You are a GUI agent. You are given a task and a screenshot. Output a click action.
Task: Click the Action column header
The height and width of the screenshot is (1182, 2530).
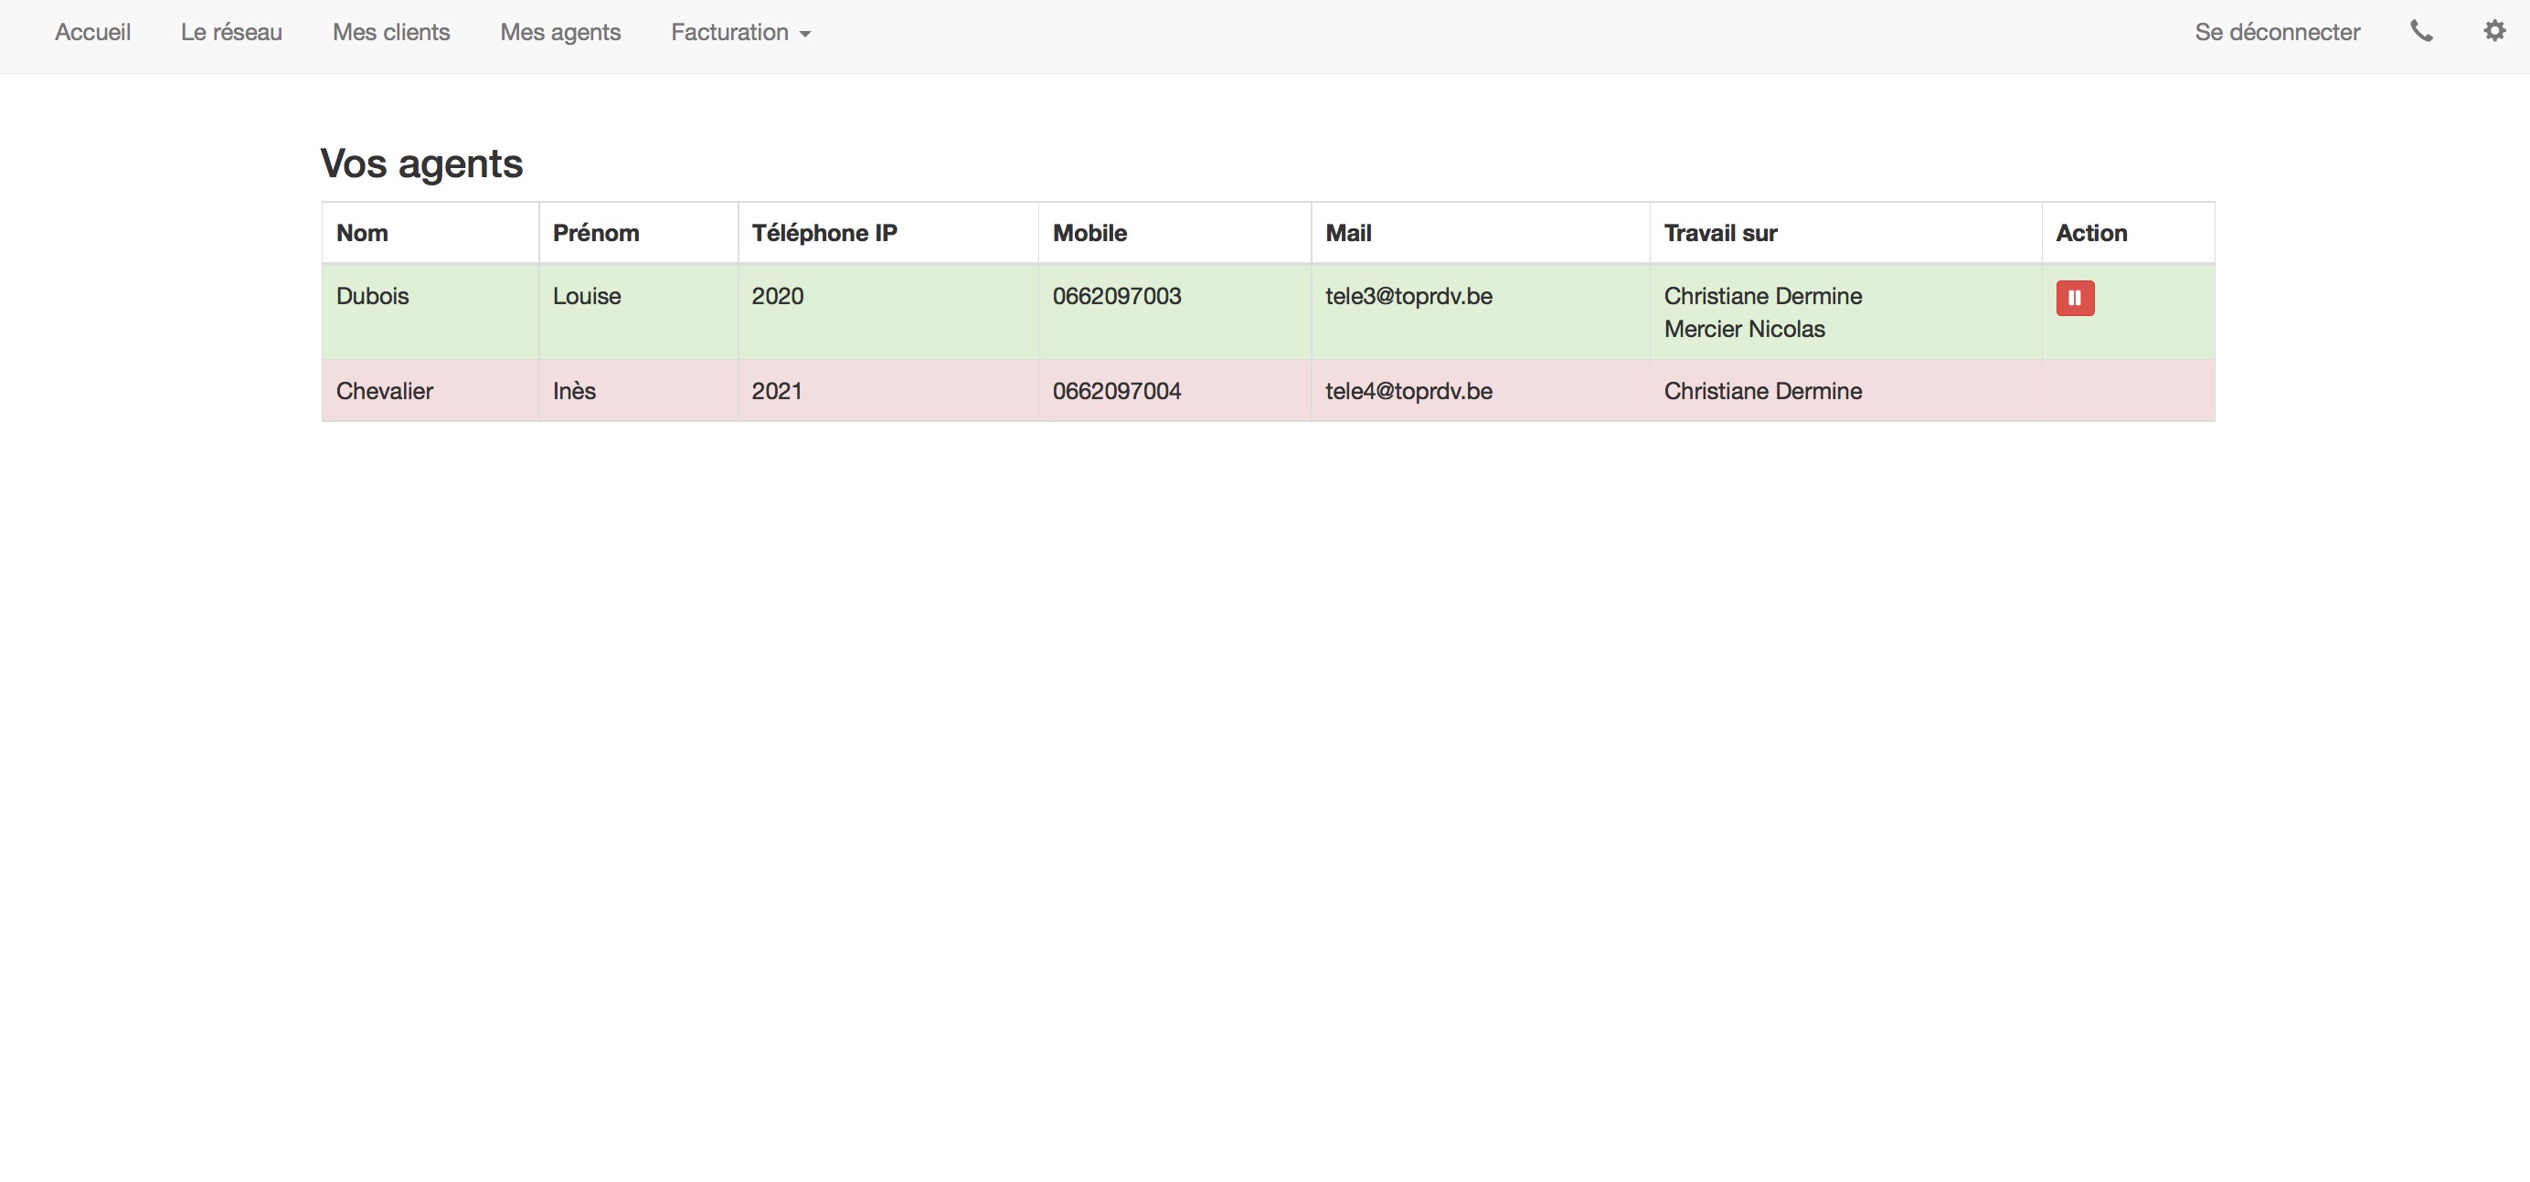[x=2129, y=233]
